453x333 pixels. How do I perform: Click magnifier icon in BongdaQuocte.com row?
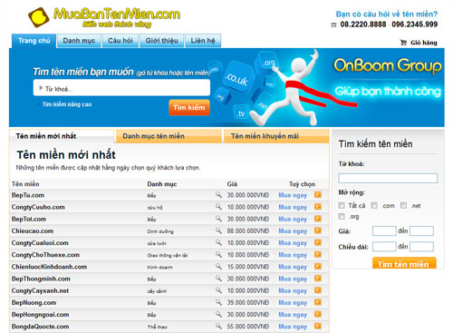(218, 326)
